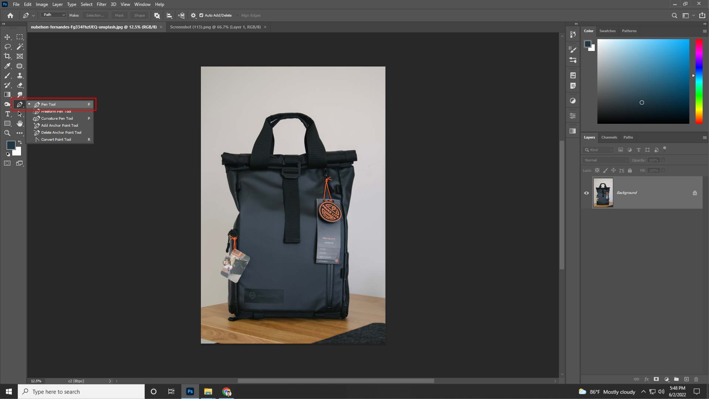The width and height of the screenshot is (709, 399).
Task: Choose Curvature Pen Tool from the flyout menu
Action: 56,118
